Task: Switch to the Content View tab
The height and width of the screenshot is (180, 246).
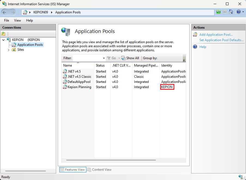Action: click(99, 170)
